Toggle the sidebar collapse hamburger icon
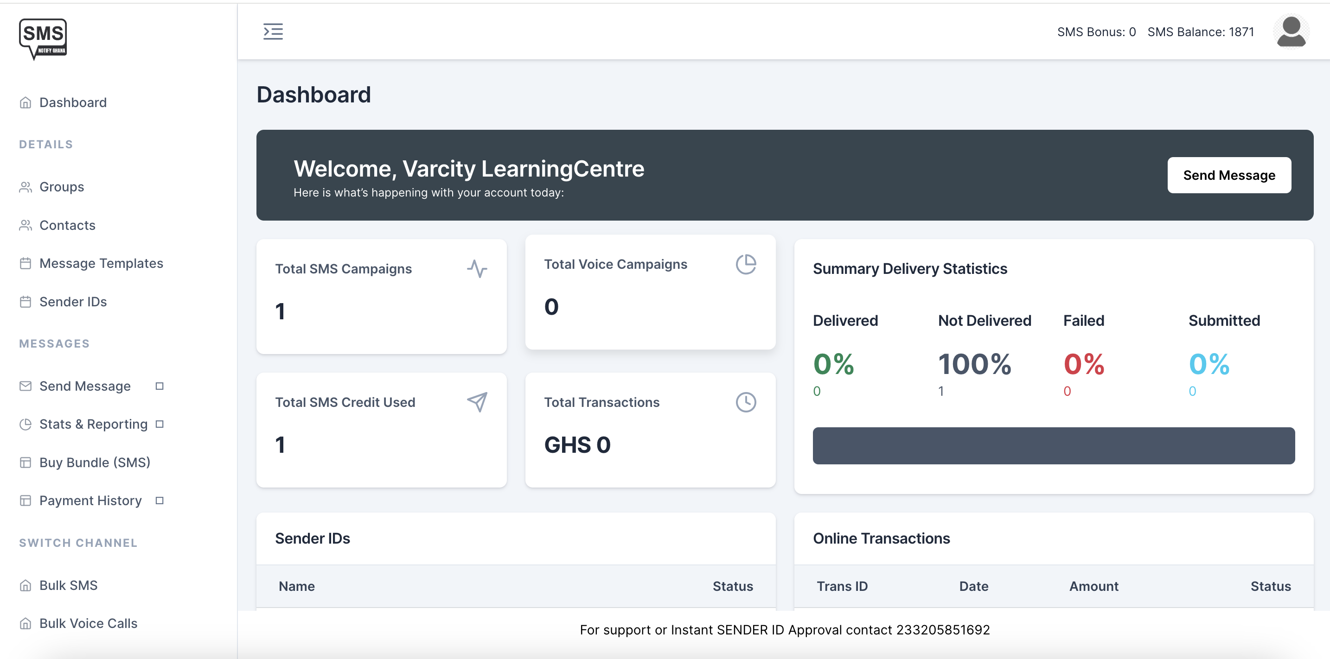 coord(273,32)
